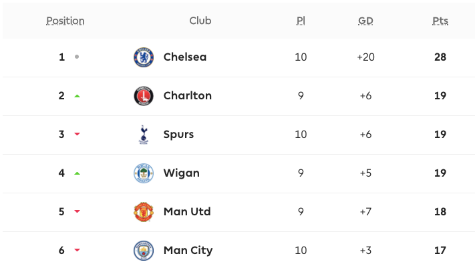This screenshot has height=270, width=475.
Task: Click the Man City club crest
Action: click(x=144, y=251)
